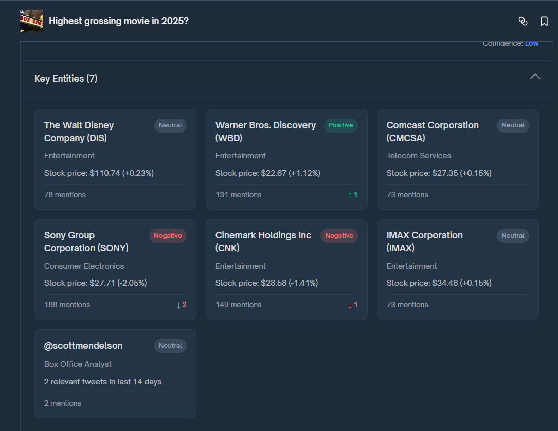Select IMAX stock price $34.48 text
Screen dimensions: 558x431
439,283
